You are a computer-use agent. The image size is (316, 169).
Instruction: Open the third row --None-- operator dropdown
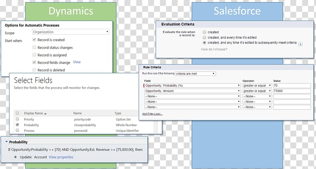tap(257, 96)
